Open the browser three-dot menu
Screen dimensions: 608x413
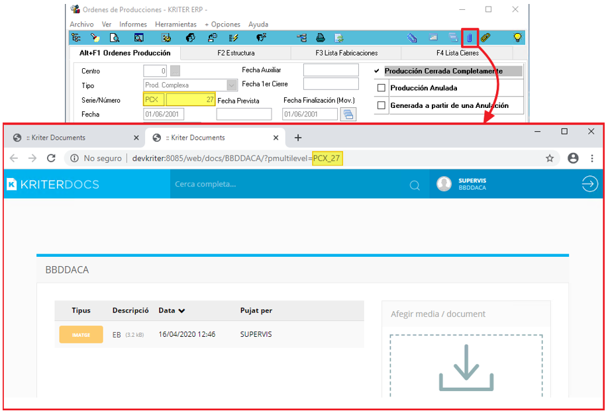[x=591, y=158]
